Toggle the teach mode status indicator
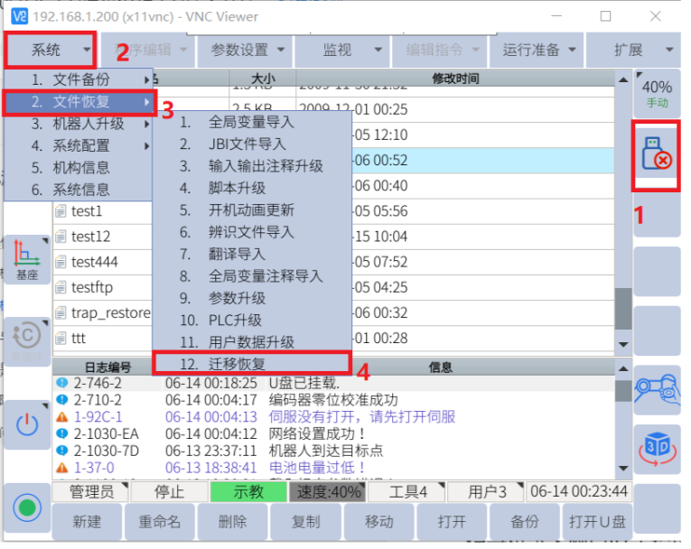Image resolution: width=691 pixels, height=549 pixels. [247, 492]
